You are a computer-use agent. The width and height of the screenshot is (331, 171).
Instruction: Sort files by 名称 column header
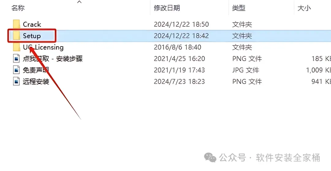[x=18, y=8]
